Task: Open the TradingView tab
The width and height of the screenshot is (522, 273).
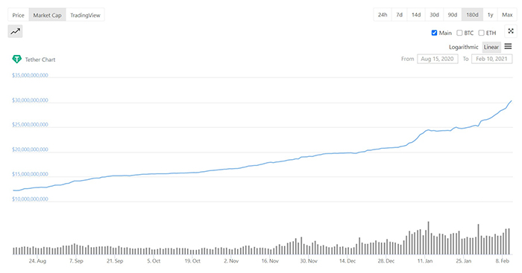Action: pos(85,15)
